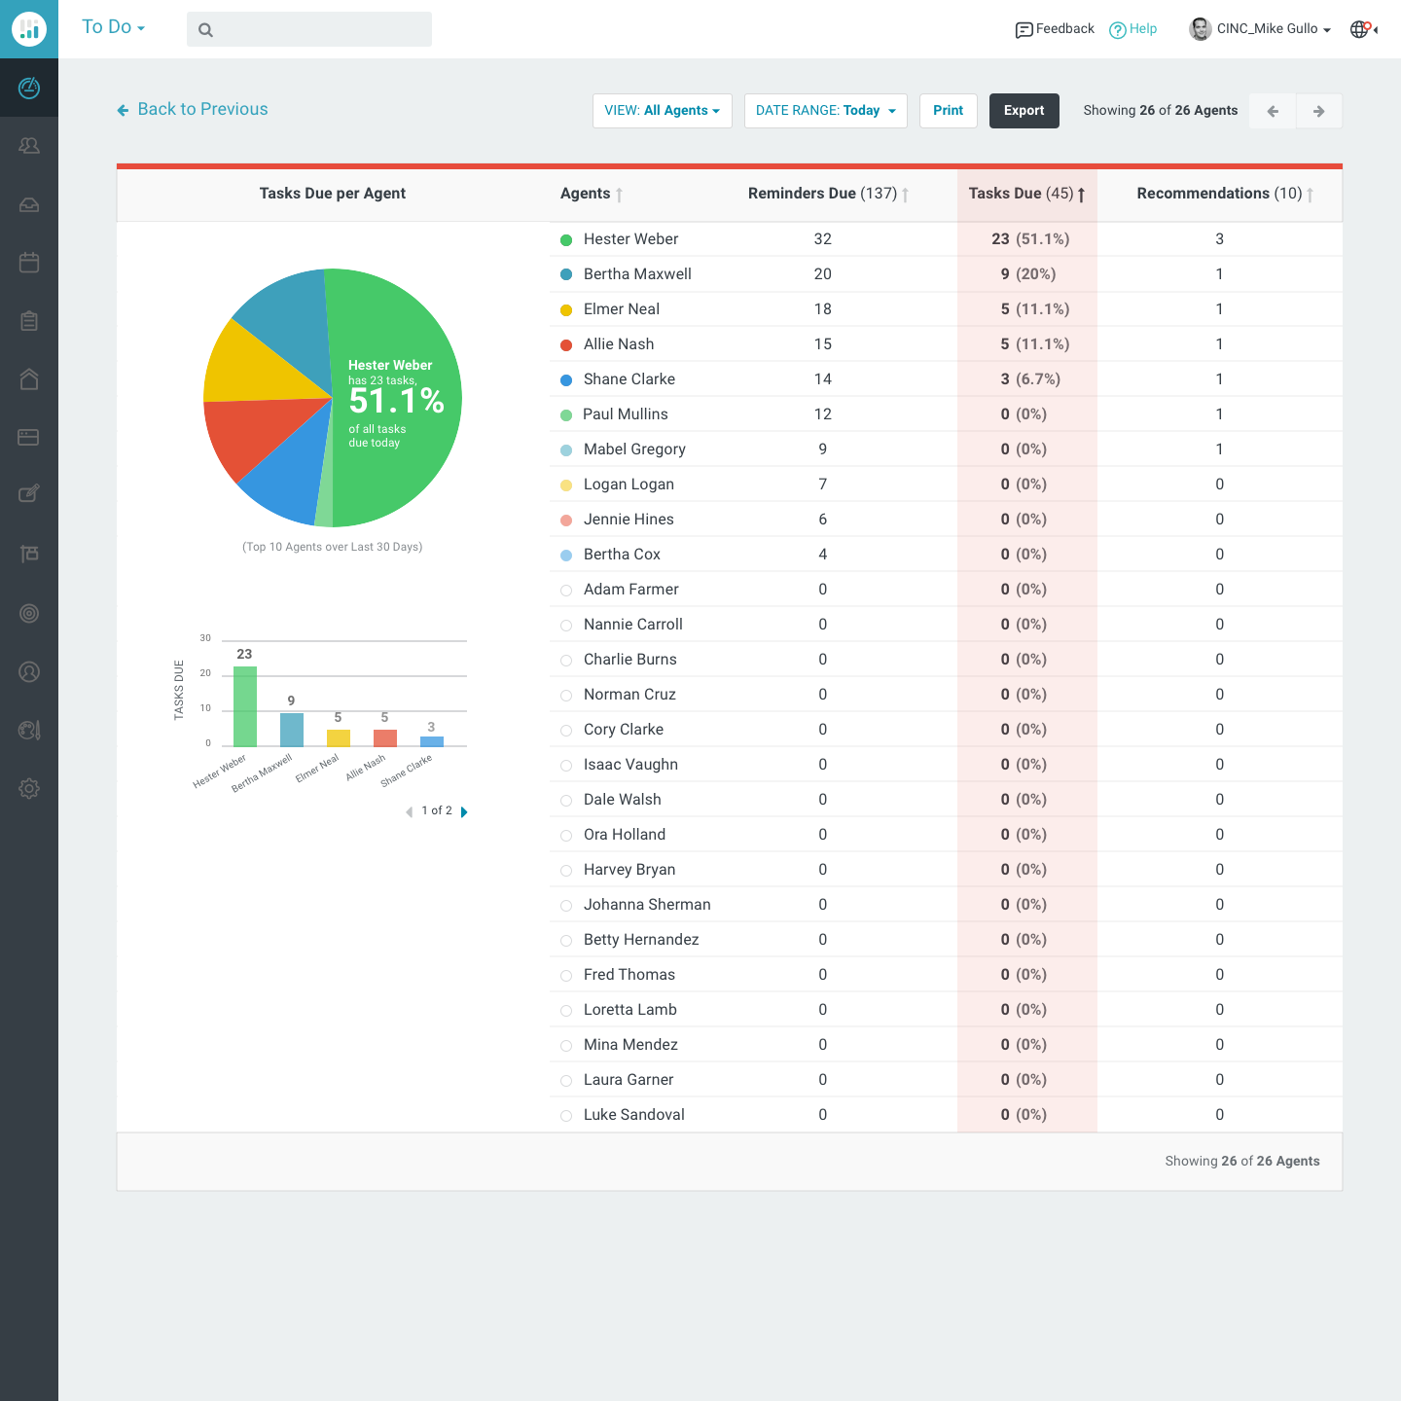Viewport: 1401px width, 1401px height.
Task: Toggle Allie Nash red legend dot
Action: [566, 345]
